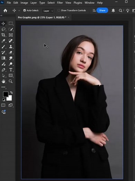Viewport: 135px width, 181px height.
Task: Click the Photoshop Ps logo icon
Action: click(x=2, y=2)
